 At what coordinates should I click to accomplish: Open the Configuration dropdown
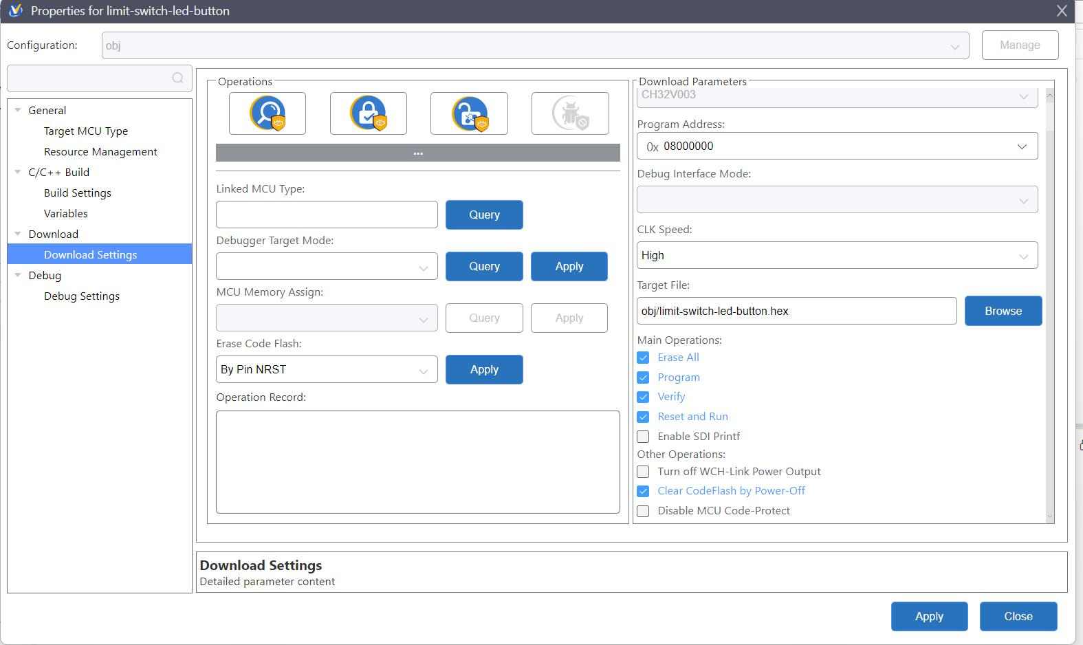[x=535, y=45]
